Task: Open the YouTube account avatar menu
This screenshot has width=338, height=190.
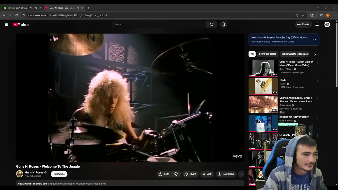Action: point(327,25)
